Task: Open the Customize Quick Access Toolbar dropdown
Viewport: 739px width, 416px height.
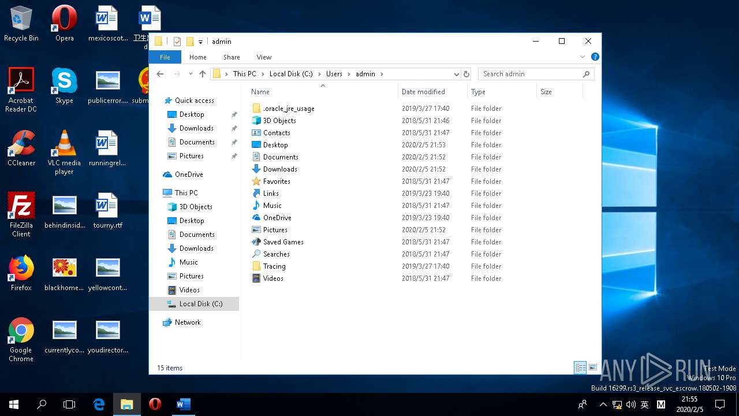Action: [x=200, y=42]
